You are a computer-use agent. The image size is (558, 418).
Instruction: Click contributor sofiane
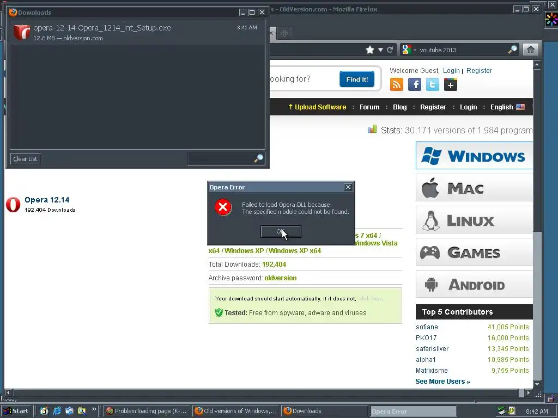427,327
